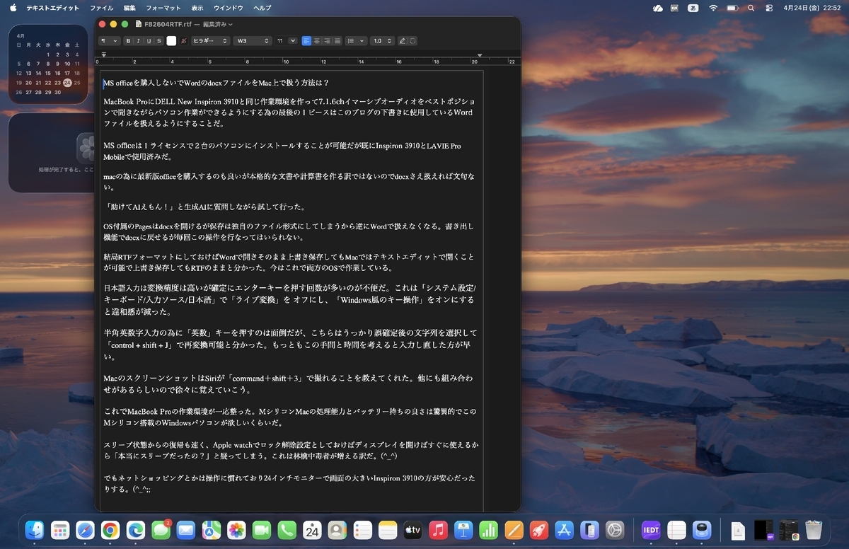Image resolution: width=849 pixels, height=549 pixels.
Task: Open Launchpad from the Dock
Action: (x=59, y=530)
